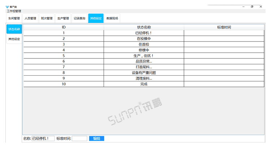Click the 名称 input field
The width and height of the screenshot is (271, 145).
pyautogui.click(x=43, y=139)
